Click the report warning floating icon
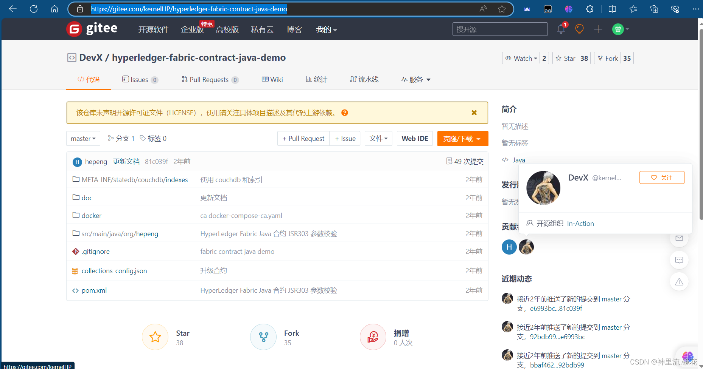The image size is (703, 369). tap(679, 281)
